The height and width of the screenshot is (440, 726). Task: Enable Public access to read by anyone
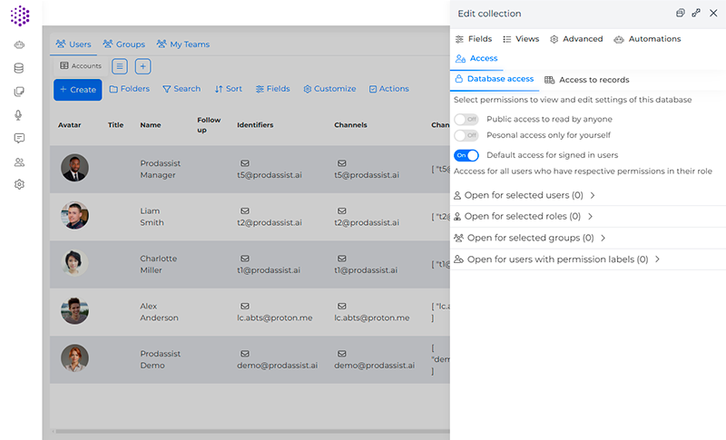[466, 119]
